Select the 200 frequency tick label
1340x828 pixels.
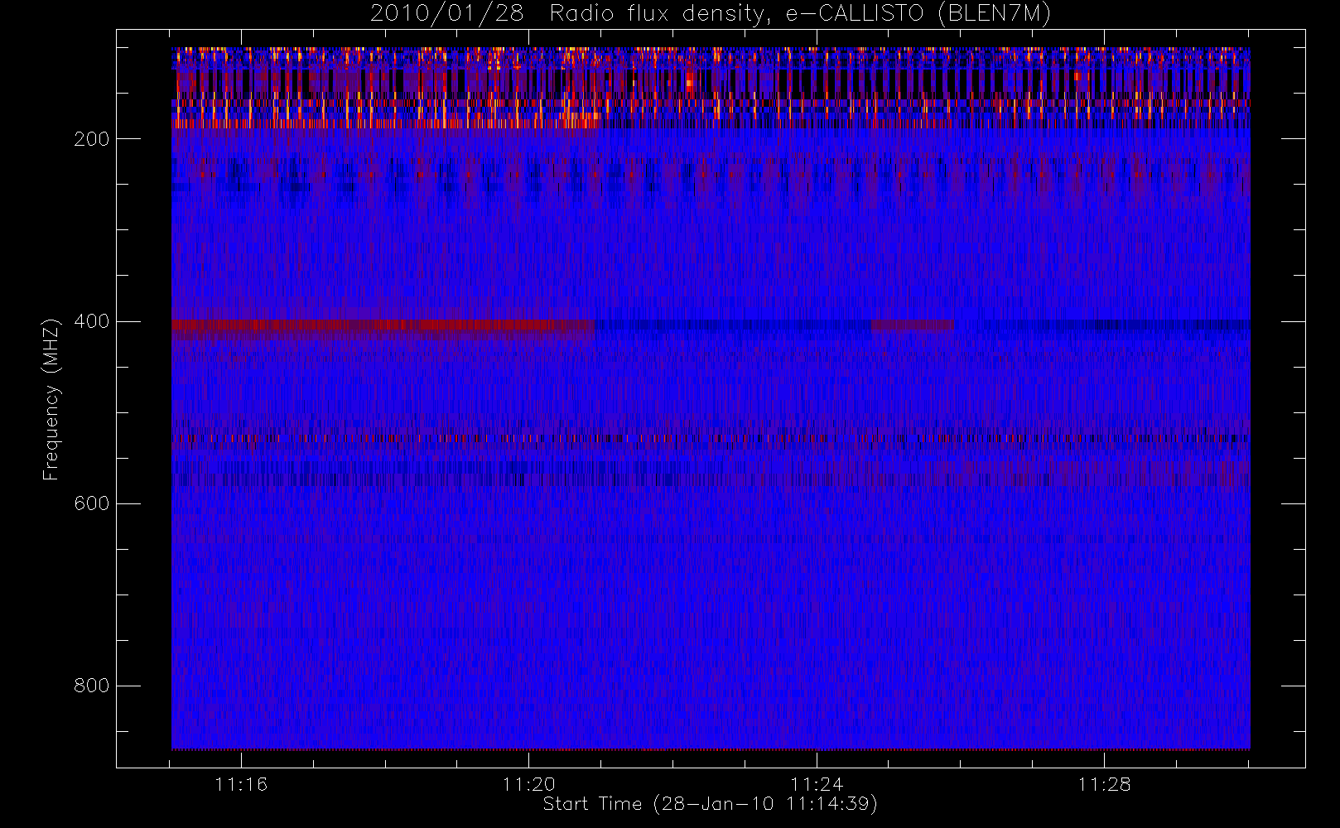pos(92,139)
